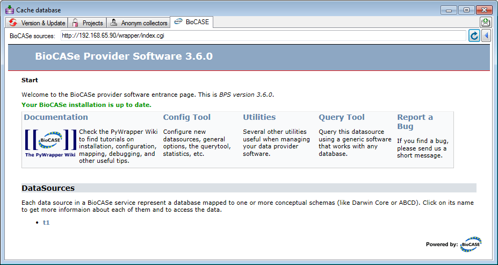Switch to Version & Update tab

tap(37, 23)
